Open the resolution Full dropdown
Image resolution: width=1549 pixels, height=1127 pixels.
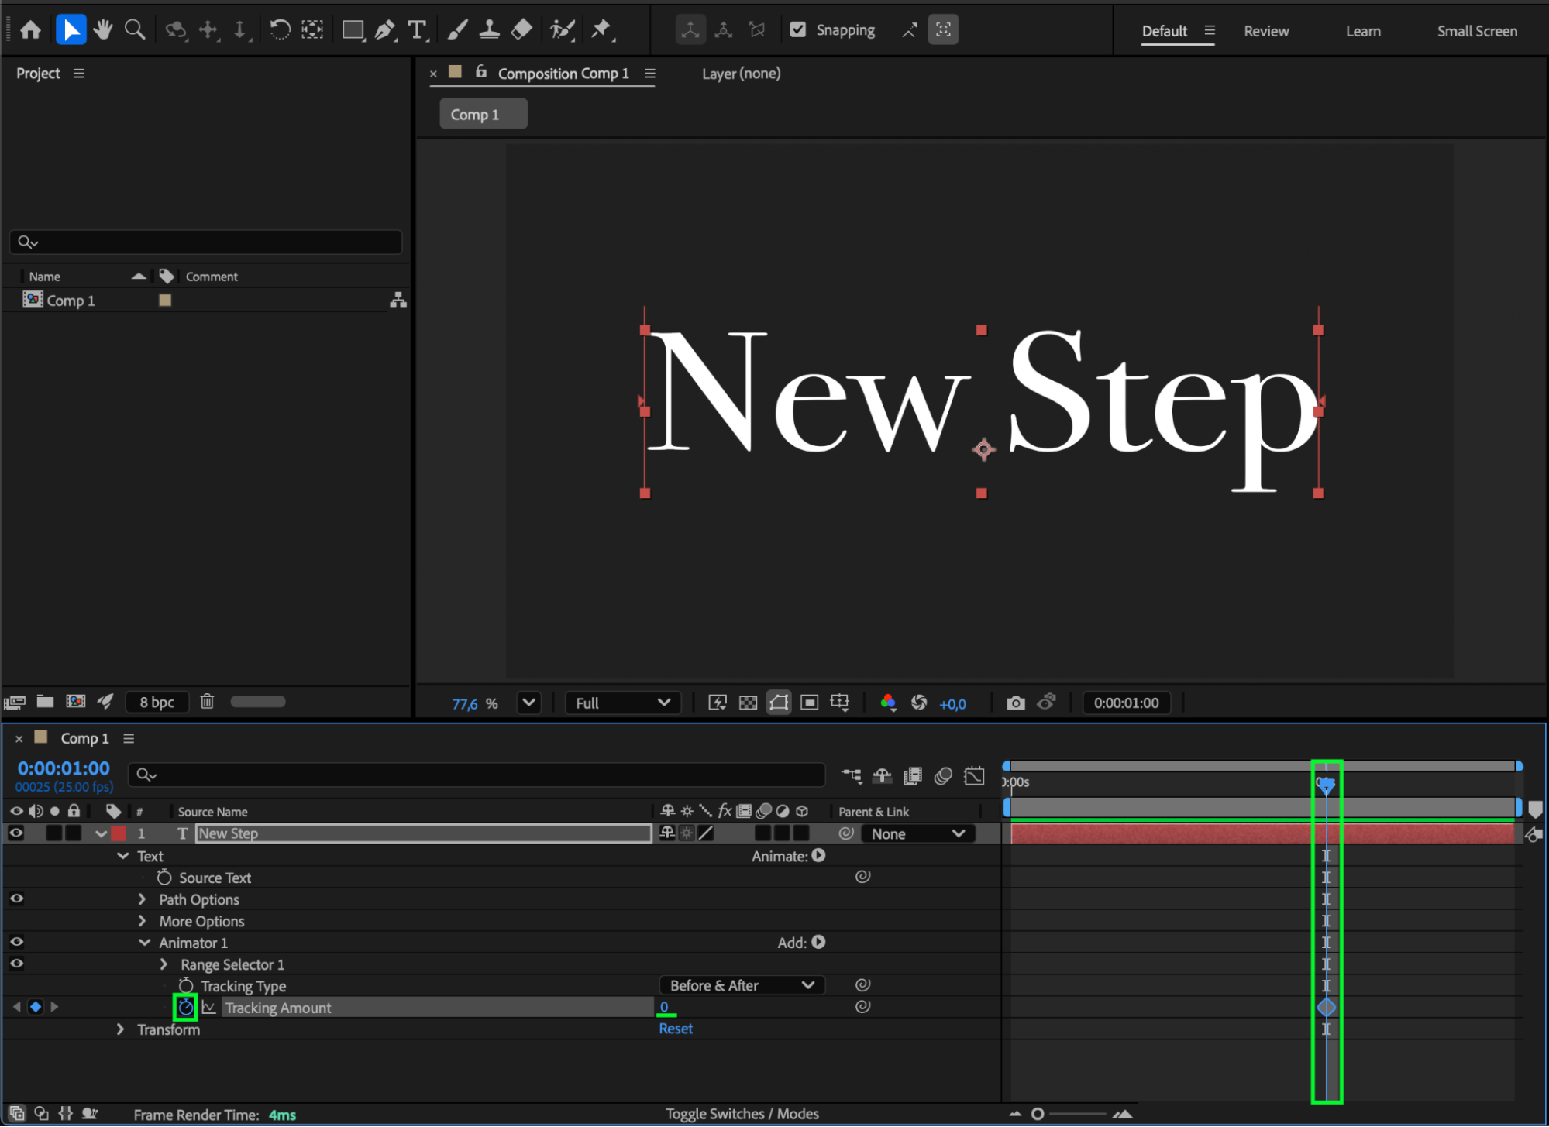tap(622, 703)
